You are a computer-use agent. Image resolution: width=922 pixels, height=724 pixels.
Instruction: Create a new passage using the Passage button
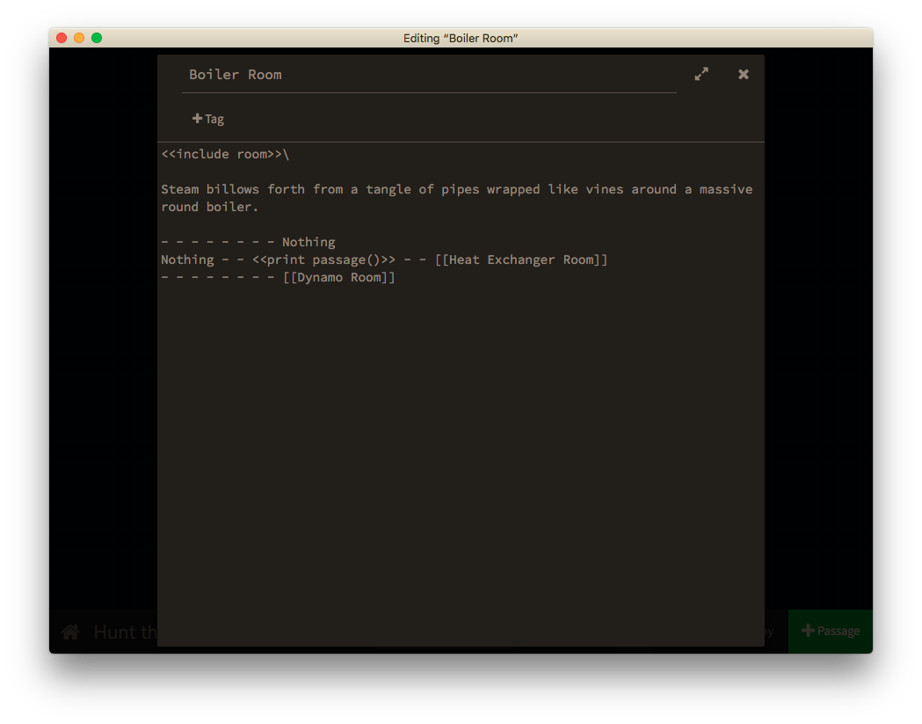pos(830,631)
